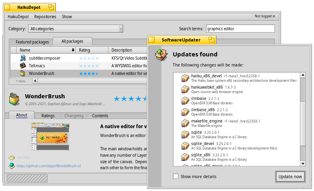314x191 pixels.
Task: Select the About tab
Action: coord(22,115)
